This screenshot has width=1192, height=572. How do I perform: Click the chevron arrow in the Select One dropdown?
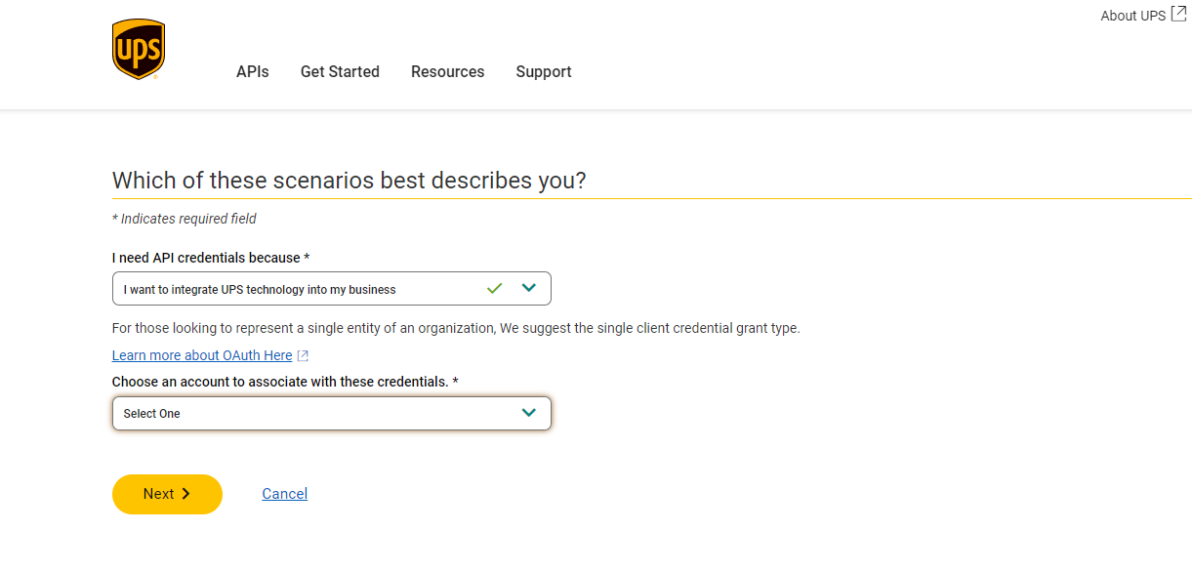tap(529, 413)
